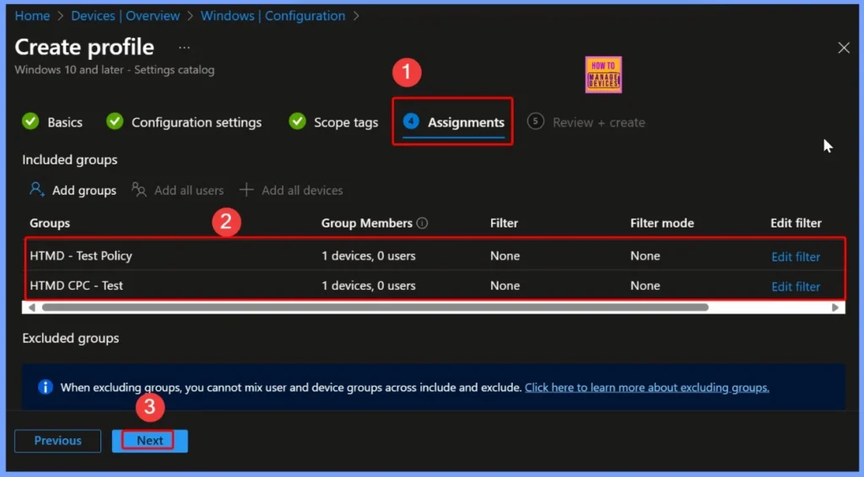Click the blue info icon in exclusion notice
The image size is (864, 477).
tap(46, 388)
